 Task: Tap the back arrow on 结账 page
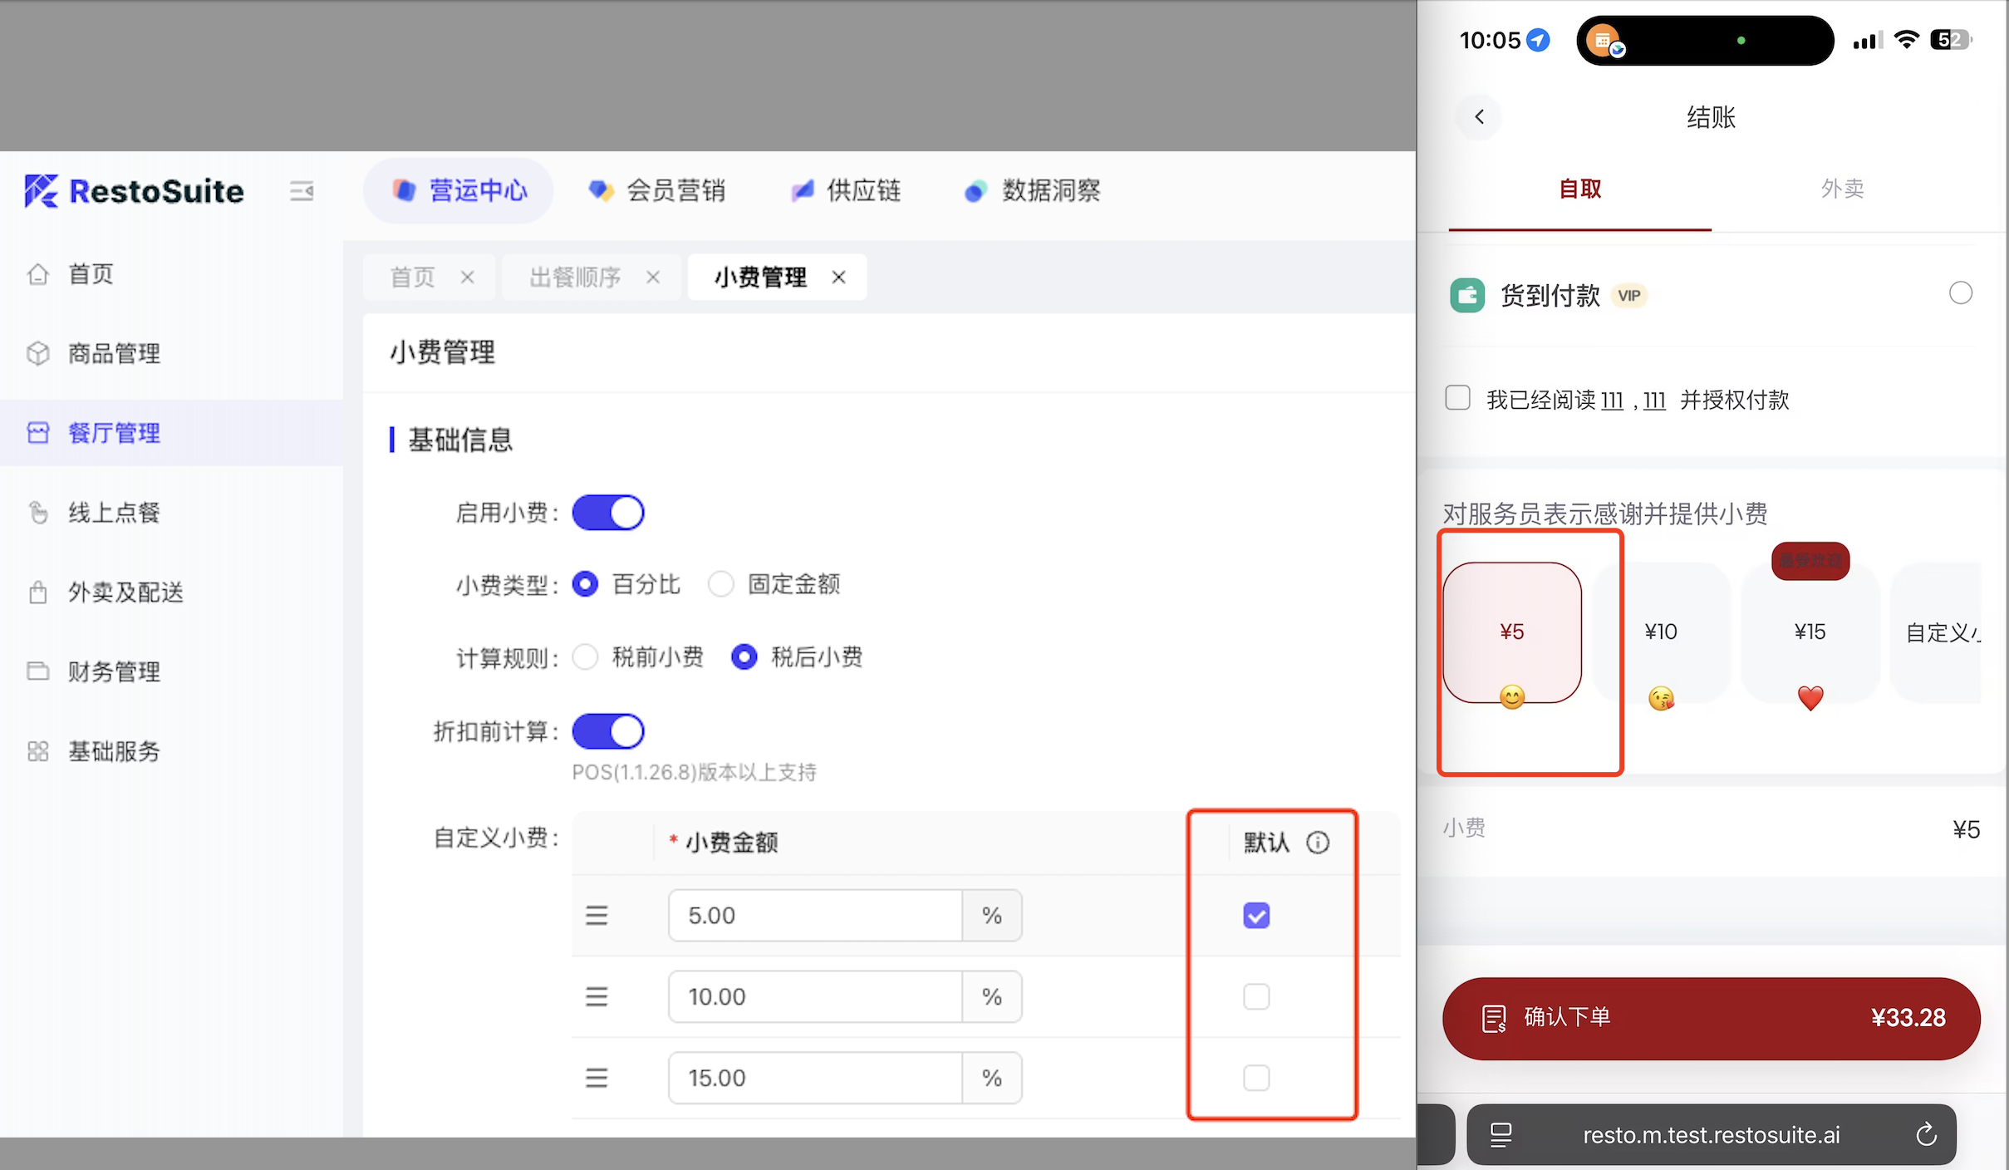pos(1479,117)
